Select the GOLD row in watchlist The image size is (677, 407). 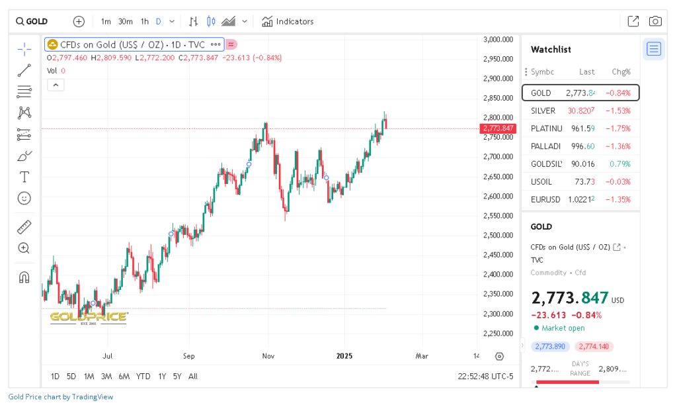(x=580, y=93)
